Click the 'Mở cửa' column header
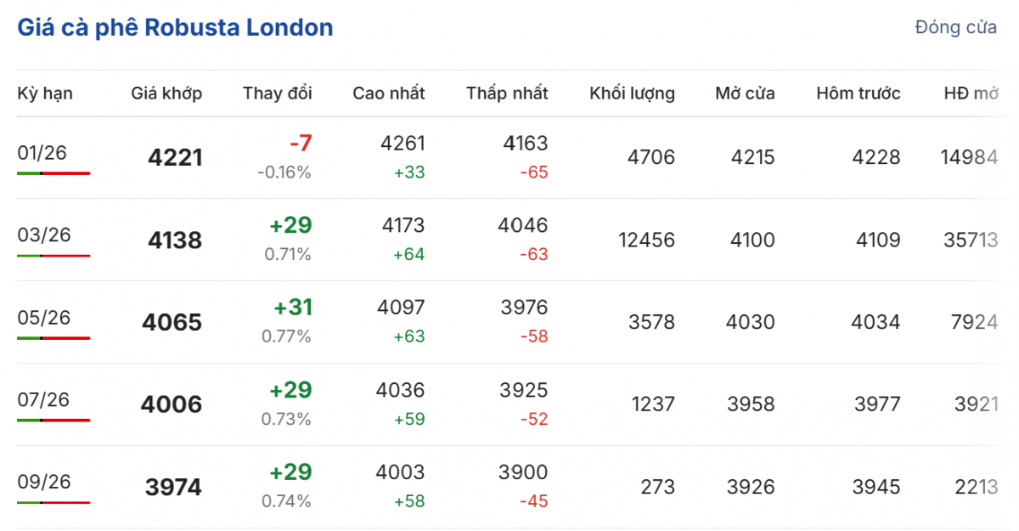The height and width of the screenshot is (531, 1019). [x=745, y=93]
